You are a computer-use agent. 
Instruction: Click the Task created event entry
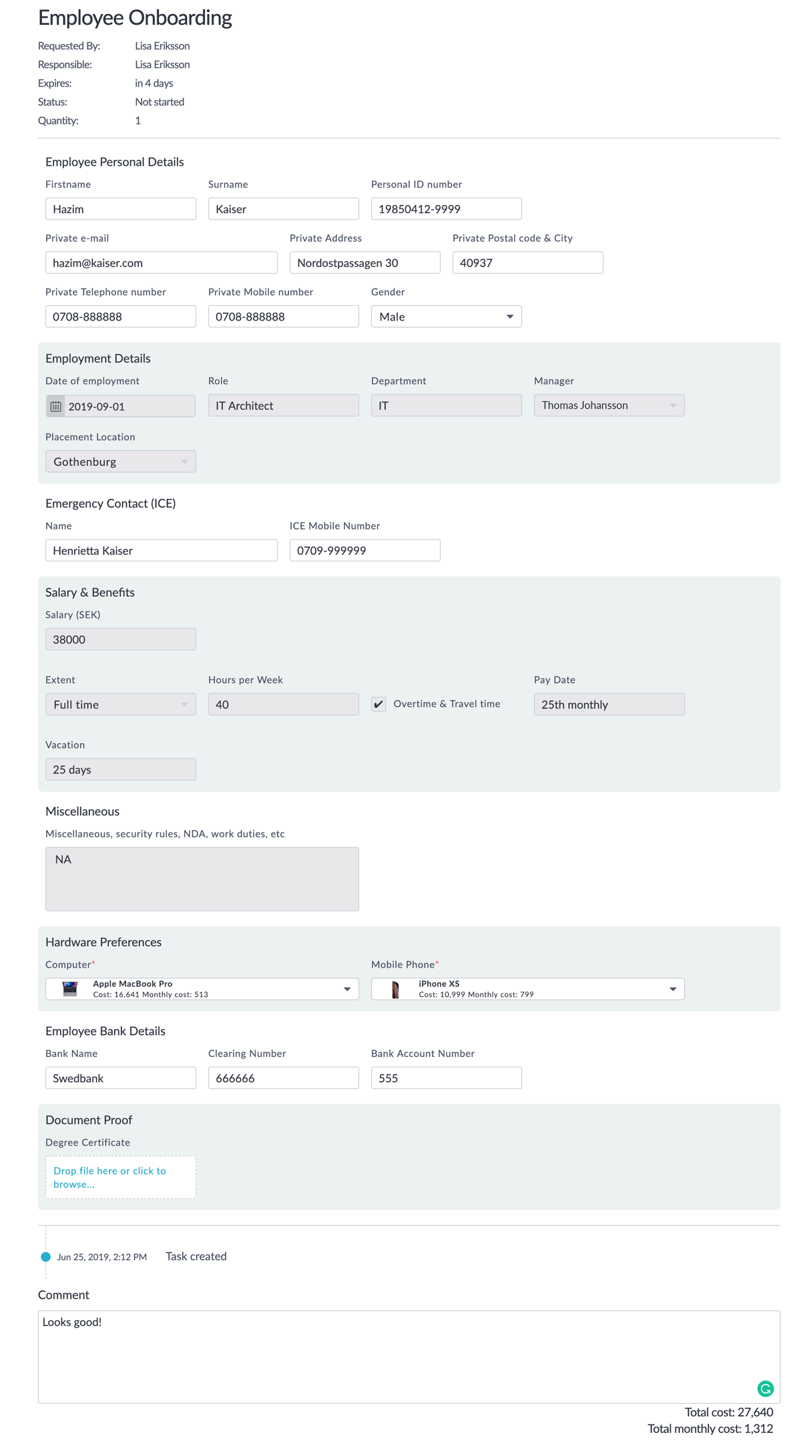196,1256
